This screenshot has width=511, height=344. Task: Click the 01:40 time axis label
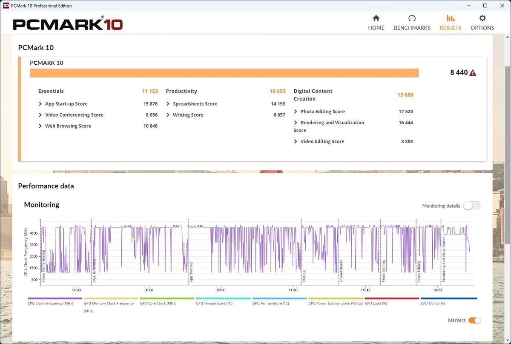click(x=76, y=290)
